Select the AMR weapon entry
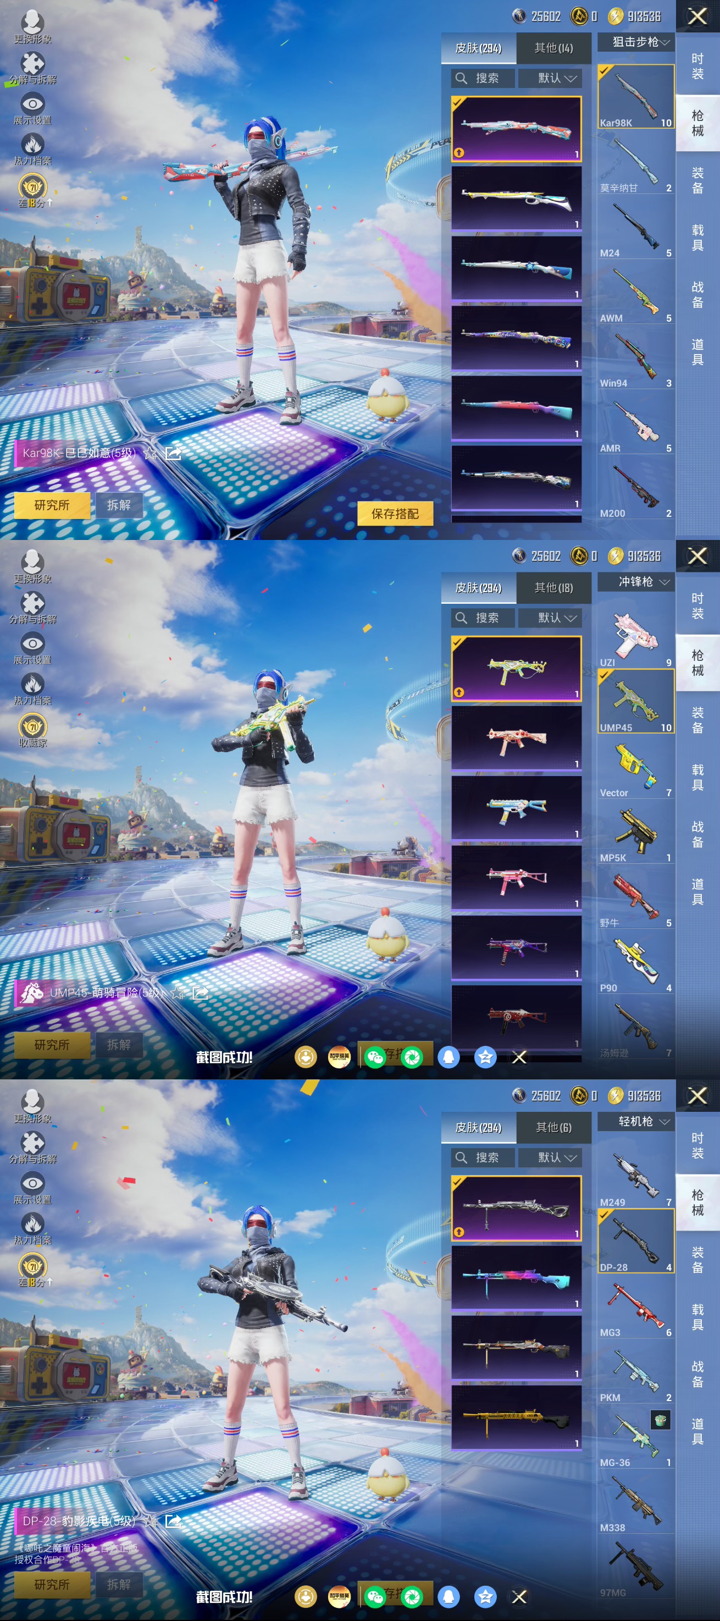Image resolution: width=720 pixels, height=1621 pixels. [x=636, y=422]
